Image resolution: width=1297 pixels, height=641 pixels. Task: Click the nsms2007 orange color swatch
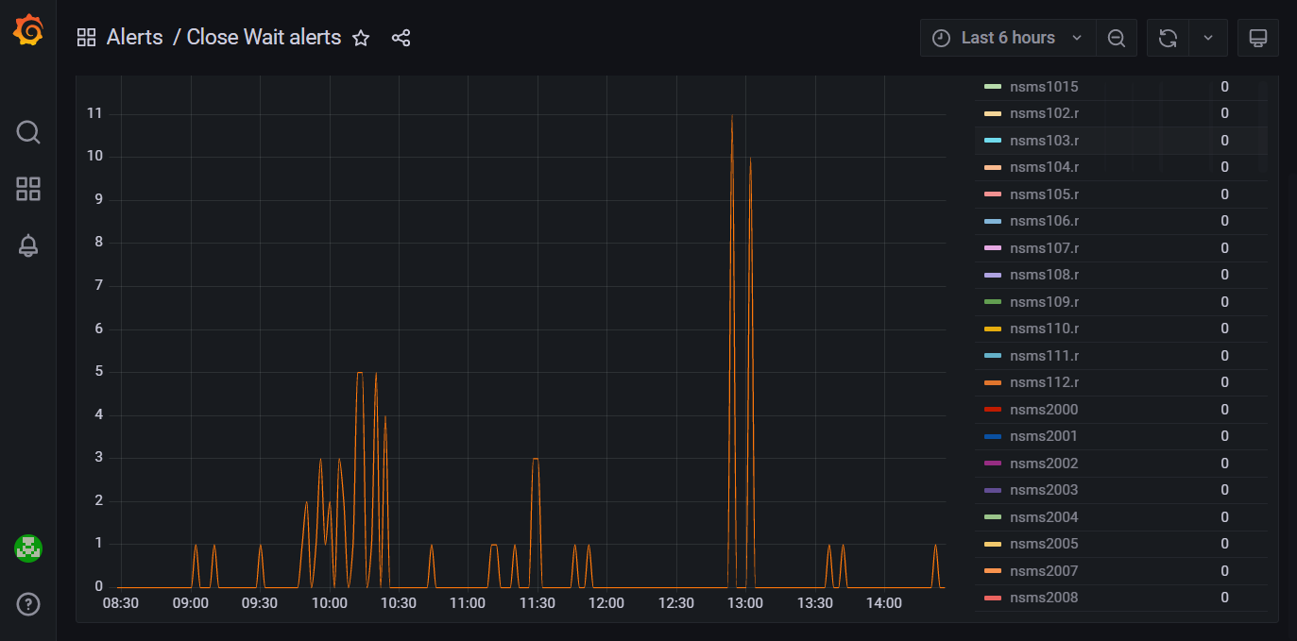(x=993, y=571)
